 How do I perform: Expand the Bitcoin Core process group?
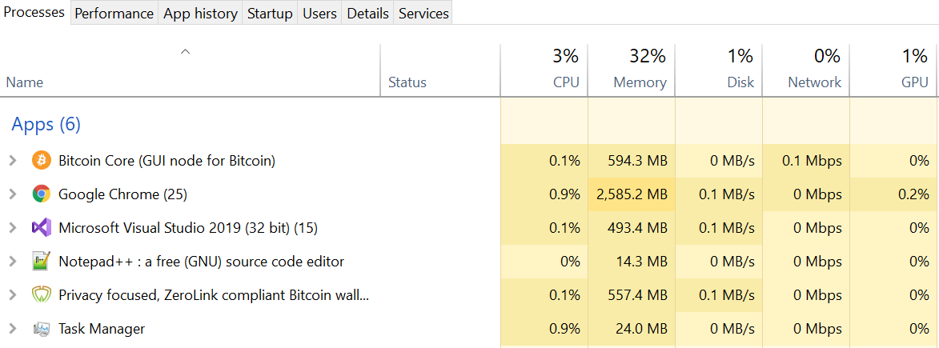13,161
